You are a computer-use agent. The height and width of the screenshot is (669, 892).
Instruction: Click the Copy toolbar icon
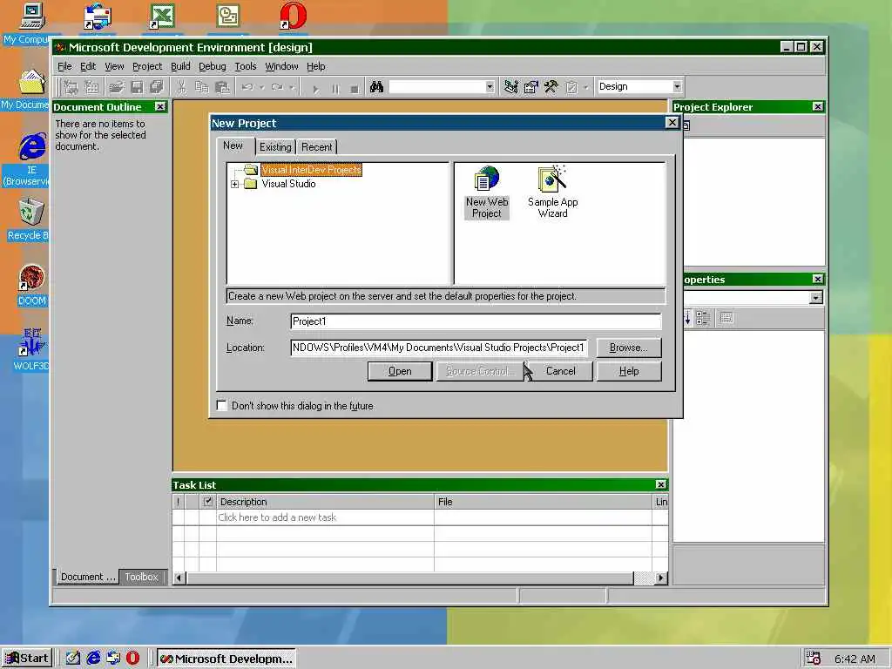pyautogui.click(x=202, y=87)
